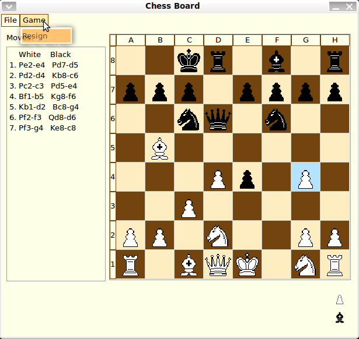Click the black knight on F6
The image size is (359, 339).
277,119
